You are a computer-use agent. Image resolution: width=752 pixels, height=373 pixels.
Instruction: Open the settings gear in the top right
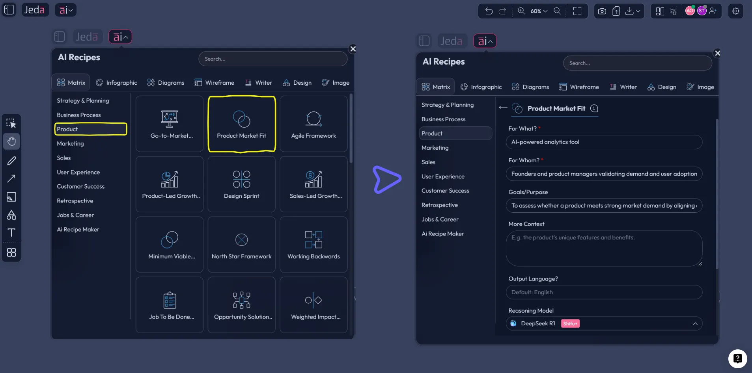pos(736,11)
